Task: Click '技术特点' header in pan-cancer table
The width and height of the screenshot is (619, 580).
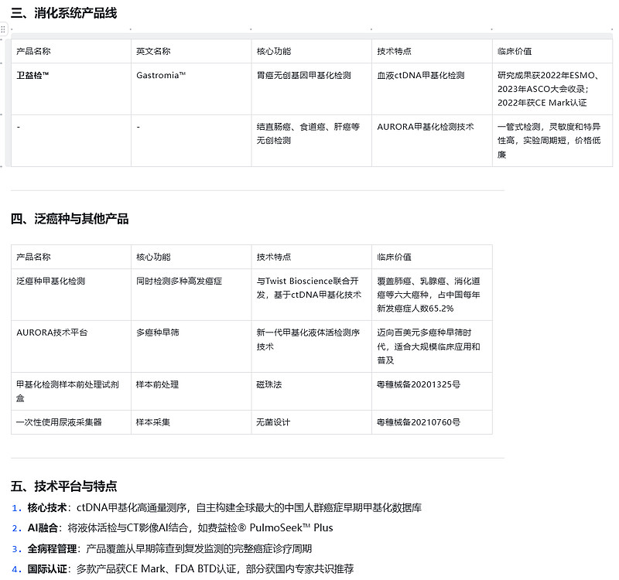Action: click(x=312, y=258)
